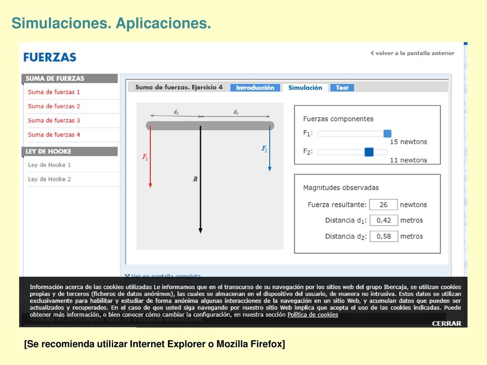The width and height of the screenshot is (487, 365).
Task: Click 'Suma de fuerzas. Ejercicio 4' title
Action: [x=179, y=87]
